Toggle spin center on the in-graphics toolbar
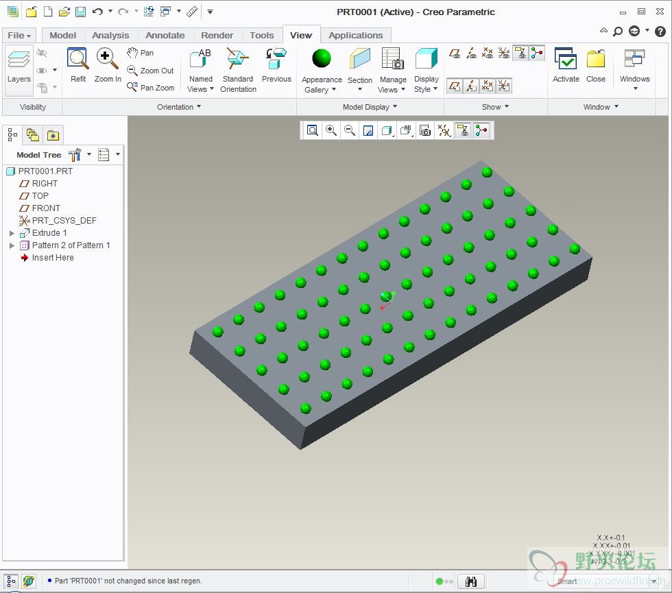This screenshot has width=672, height=593. [481, 130]
